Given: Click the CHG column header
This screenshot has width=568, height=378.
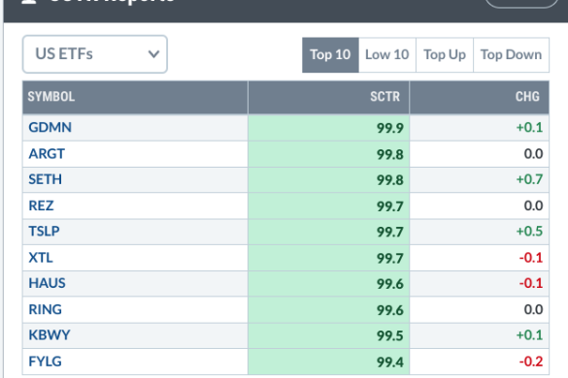Looking at the screenshot, I should [480, 97].
